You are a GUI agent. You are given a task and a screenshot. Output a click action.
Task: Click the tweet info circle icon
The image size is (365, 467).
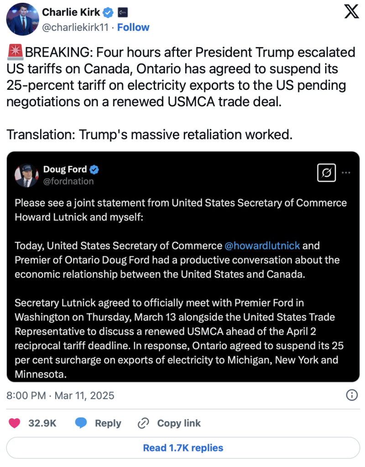tap(352, 395)
